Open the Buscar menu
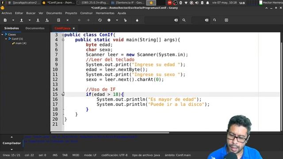The height and width of the screenshot is (159, 283). tap(31, 13)
